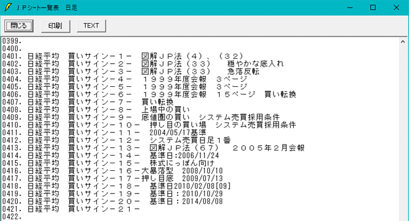Select row 0408 上場中の買い
This screenshot has width=409, height=221.
[96, 110]
